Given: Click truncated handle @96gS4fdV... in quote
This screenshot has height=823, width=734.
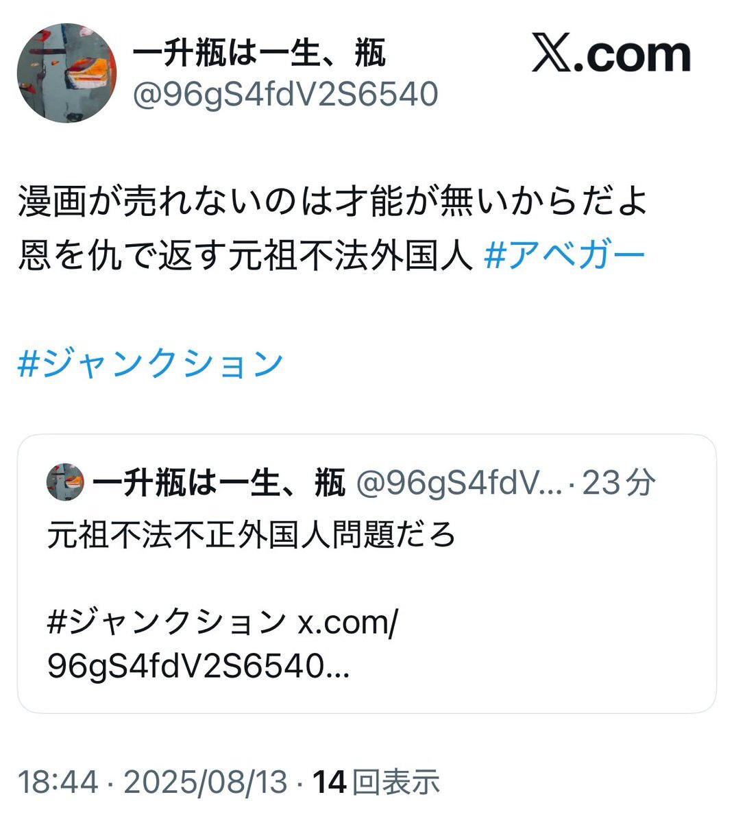Looking at the screenshot, I should [x=459, y=484].
